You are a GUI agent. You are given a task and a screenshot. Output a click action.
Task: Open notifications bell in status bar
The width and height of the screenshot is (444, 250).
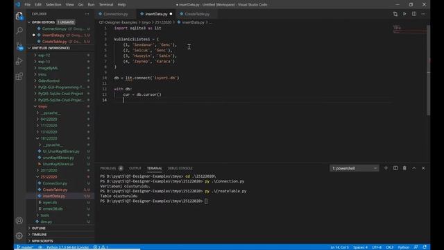pos(425,247)
